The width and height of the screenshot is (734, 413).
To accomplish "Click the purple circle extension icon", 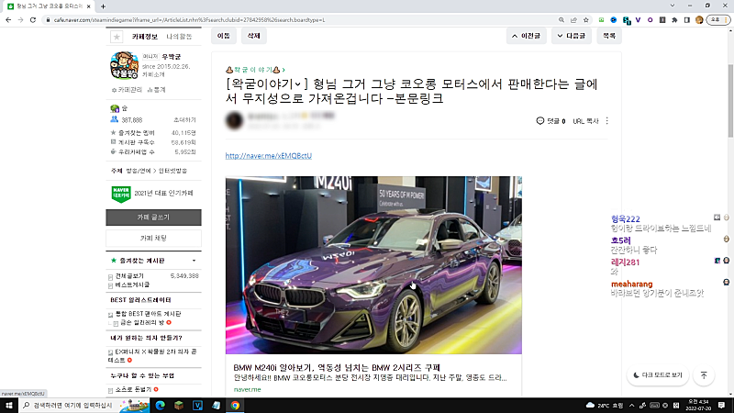I will tap(651, 20).
